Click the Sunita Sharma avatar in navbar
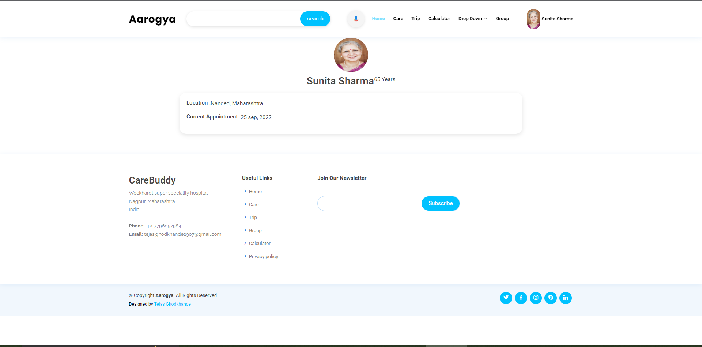The height and width of the screenshot is (347, 702). point(533,19)
